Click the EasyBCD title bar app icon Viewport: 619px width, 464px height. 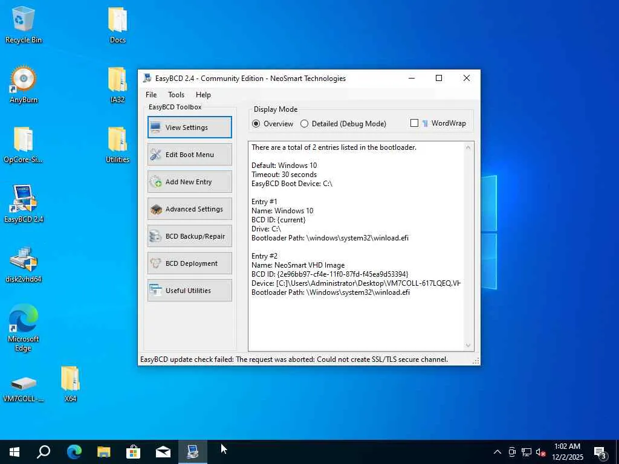click(x=147, y=78)
